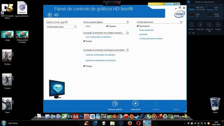Select Desligar under múltiplos exemplos anti-aliasing

pyautogui.click(x=88, y=41)
